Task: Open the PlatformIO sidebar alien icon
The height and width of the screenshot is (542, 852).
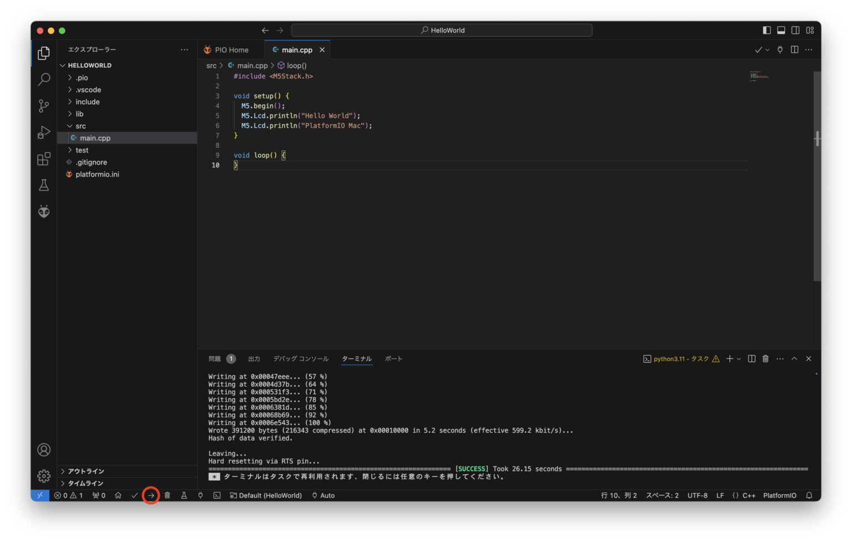Action: (x=44, y=211)
